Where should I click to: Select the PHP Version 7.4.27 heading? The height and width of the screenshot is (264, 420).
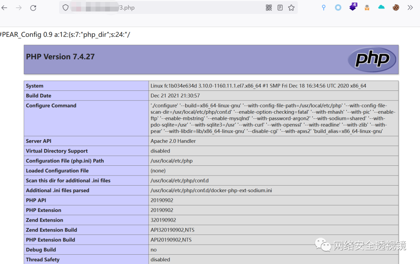coord(60,57)
